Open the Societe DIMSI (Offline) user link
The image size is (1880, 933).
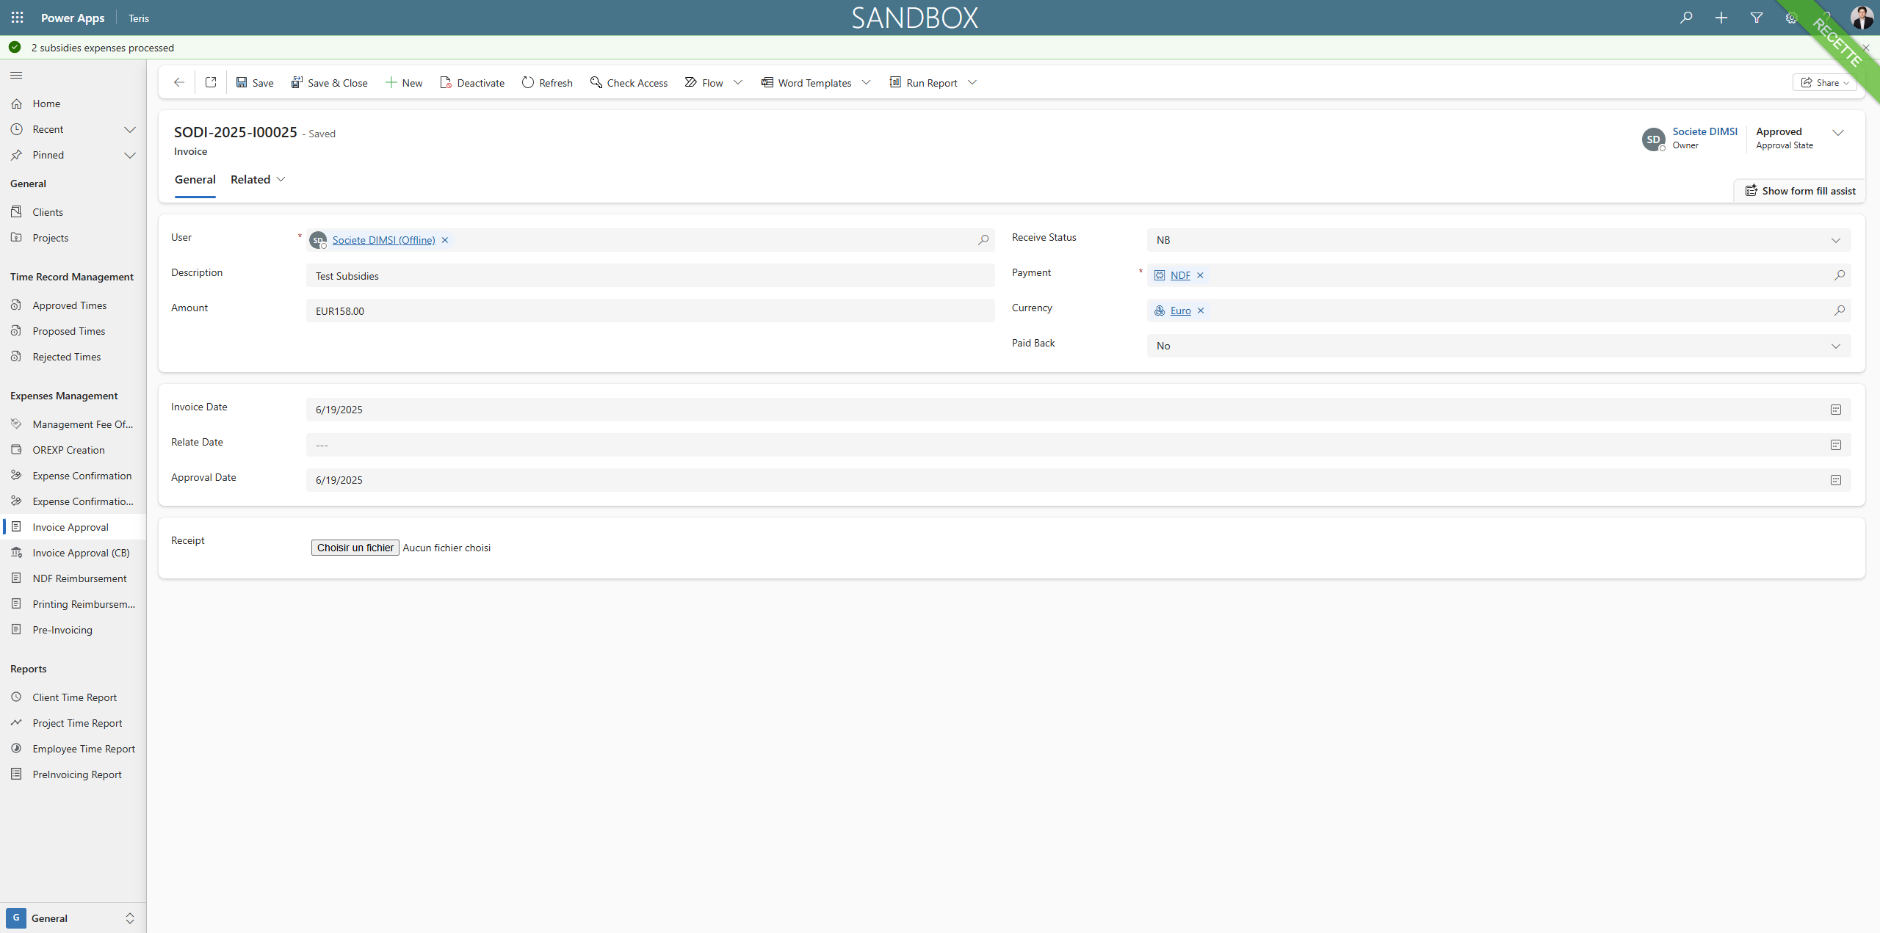click(383, 240)
